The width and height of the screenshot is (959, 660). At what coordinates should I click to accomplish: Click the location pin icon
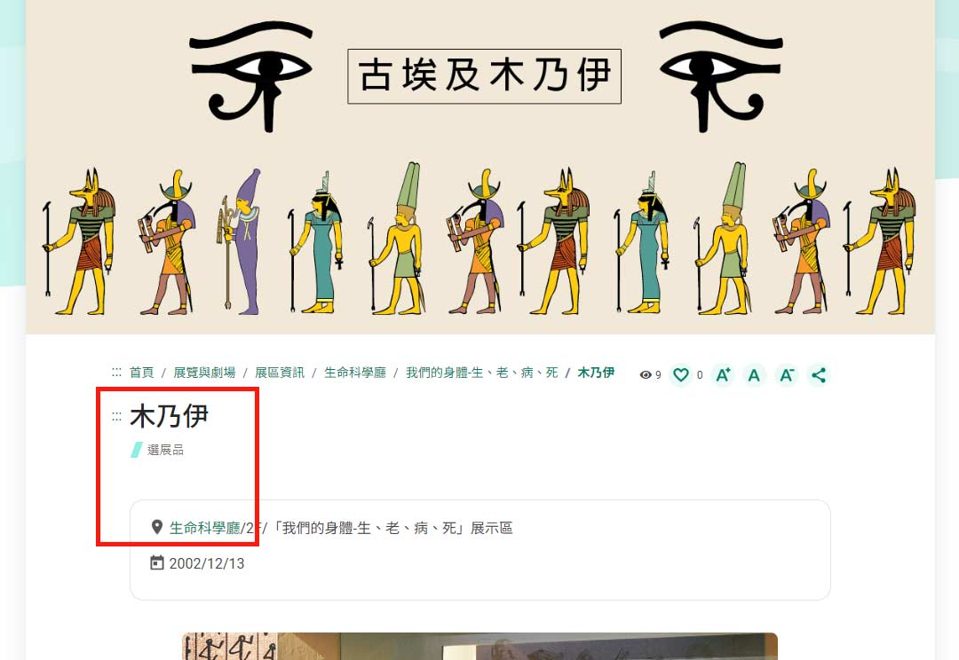pyautogui.click(x=156, y=527)
